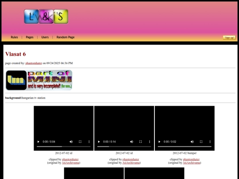Mute the 0:02 bumper video
Screen dimensions: 239x179
(192, 142)
